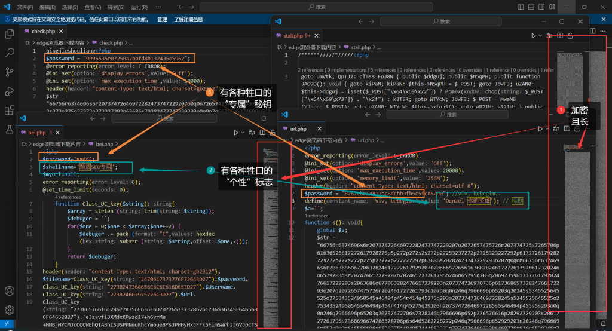The width and height of the screenshot is (612, 331).
Task: Open check.php breadcrumb folder edge浏览器下载内容
Action: (x=60, y=43)
